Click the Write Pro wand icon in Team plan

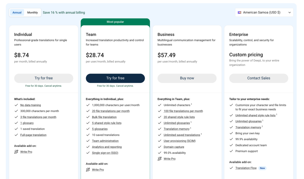88,170
